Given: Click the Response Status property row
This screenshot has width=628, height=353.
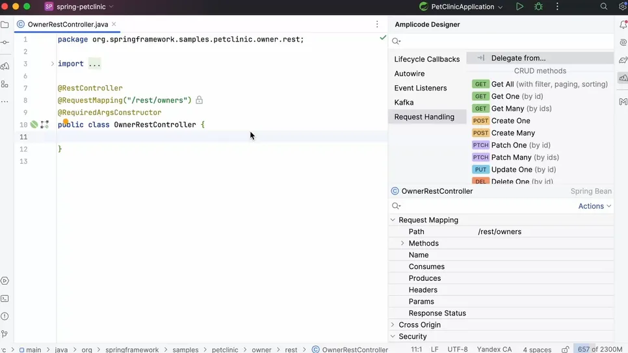Looking at the screenshot, I should point(501,313).
